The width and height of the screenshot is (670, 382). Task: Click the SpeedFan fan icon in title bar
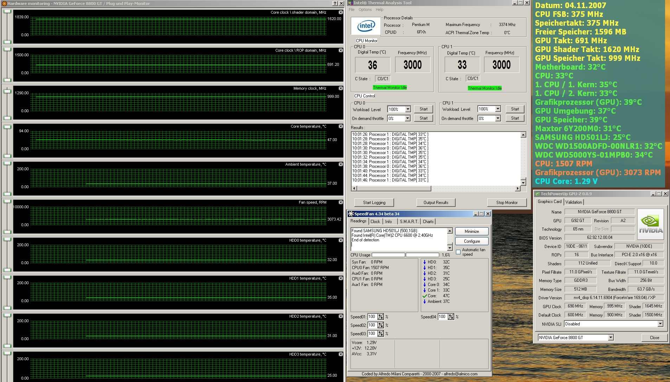tap(351, 214)
